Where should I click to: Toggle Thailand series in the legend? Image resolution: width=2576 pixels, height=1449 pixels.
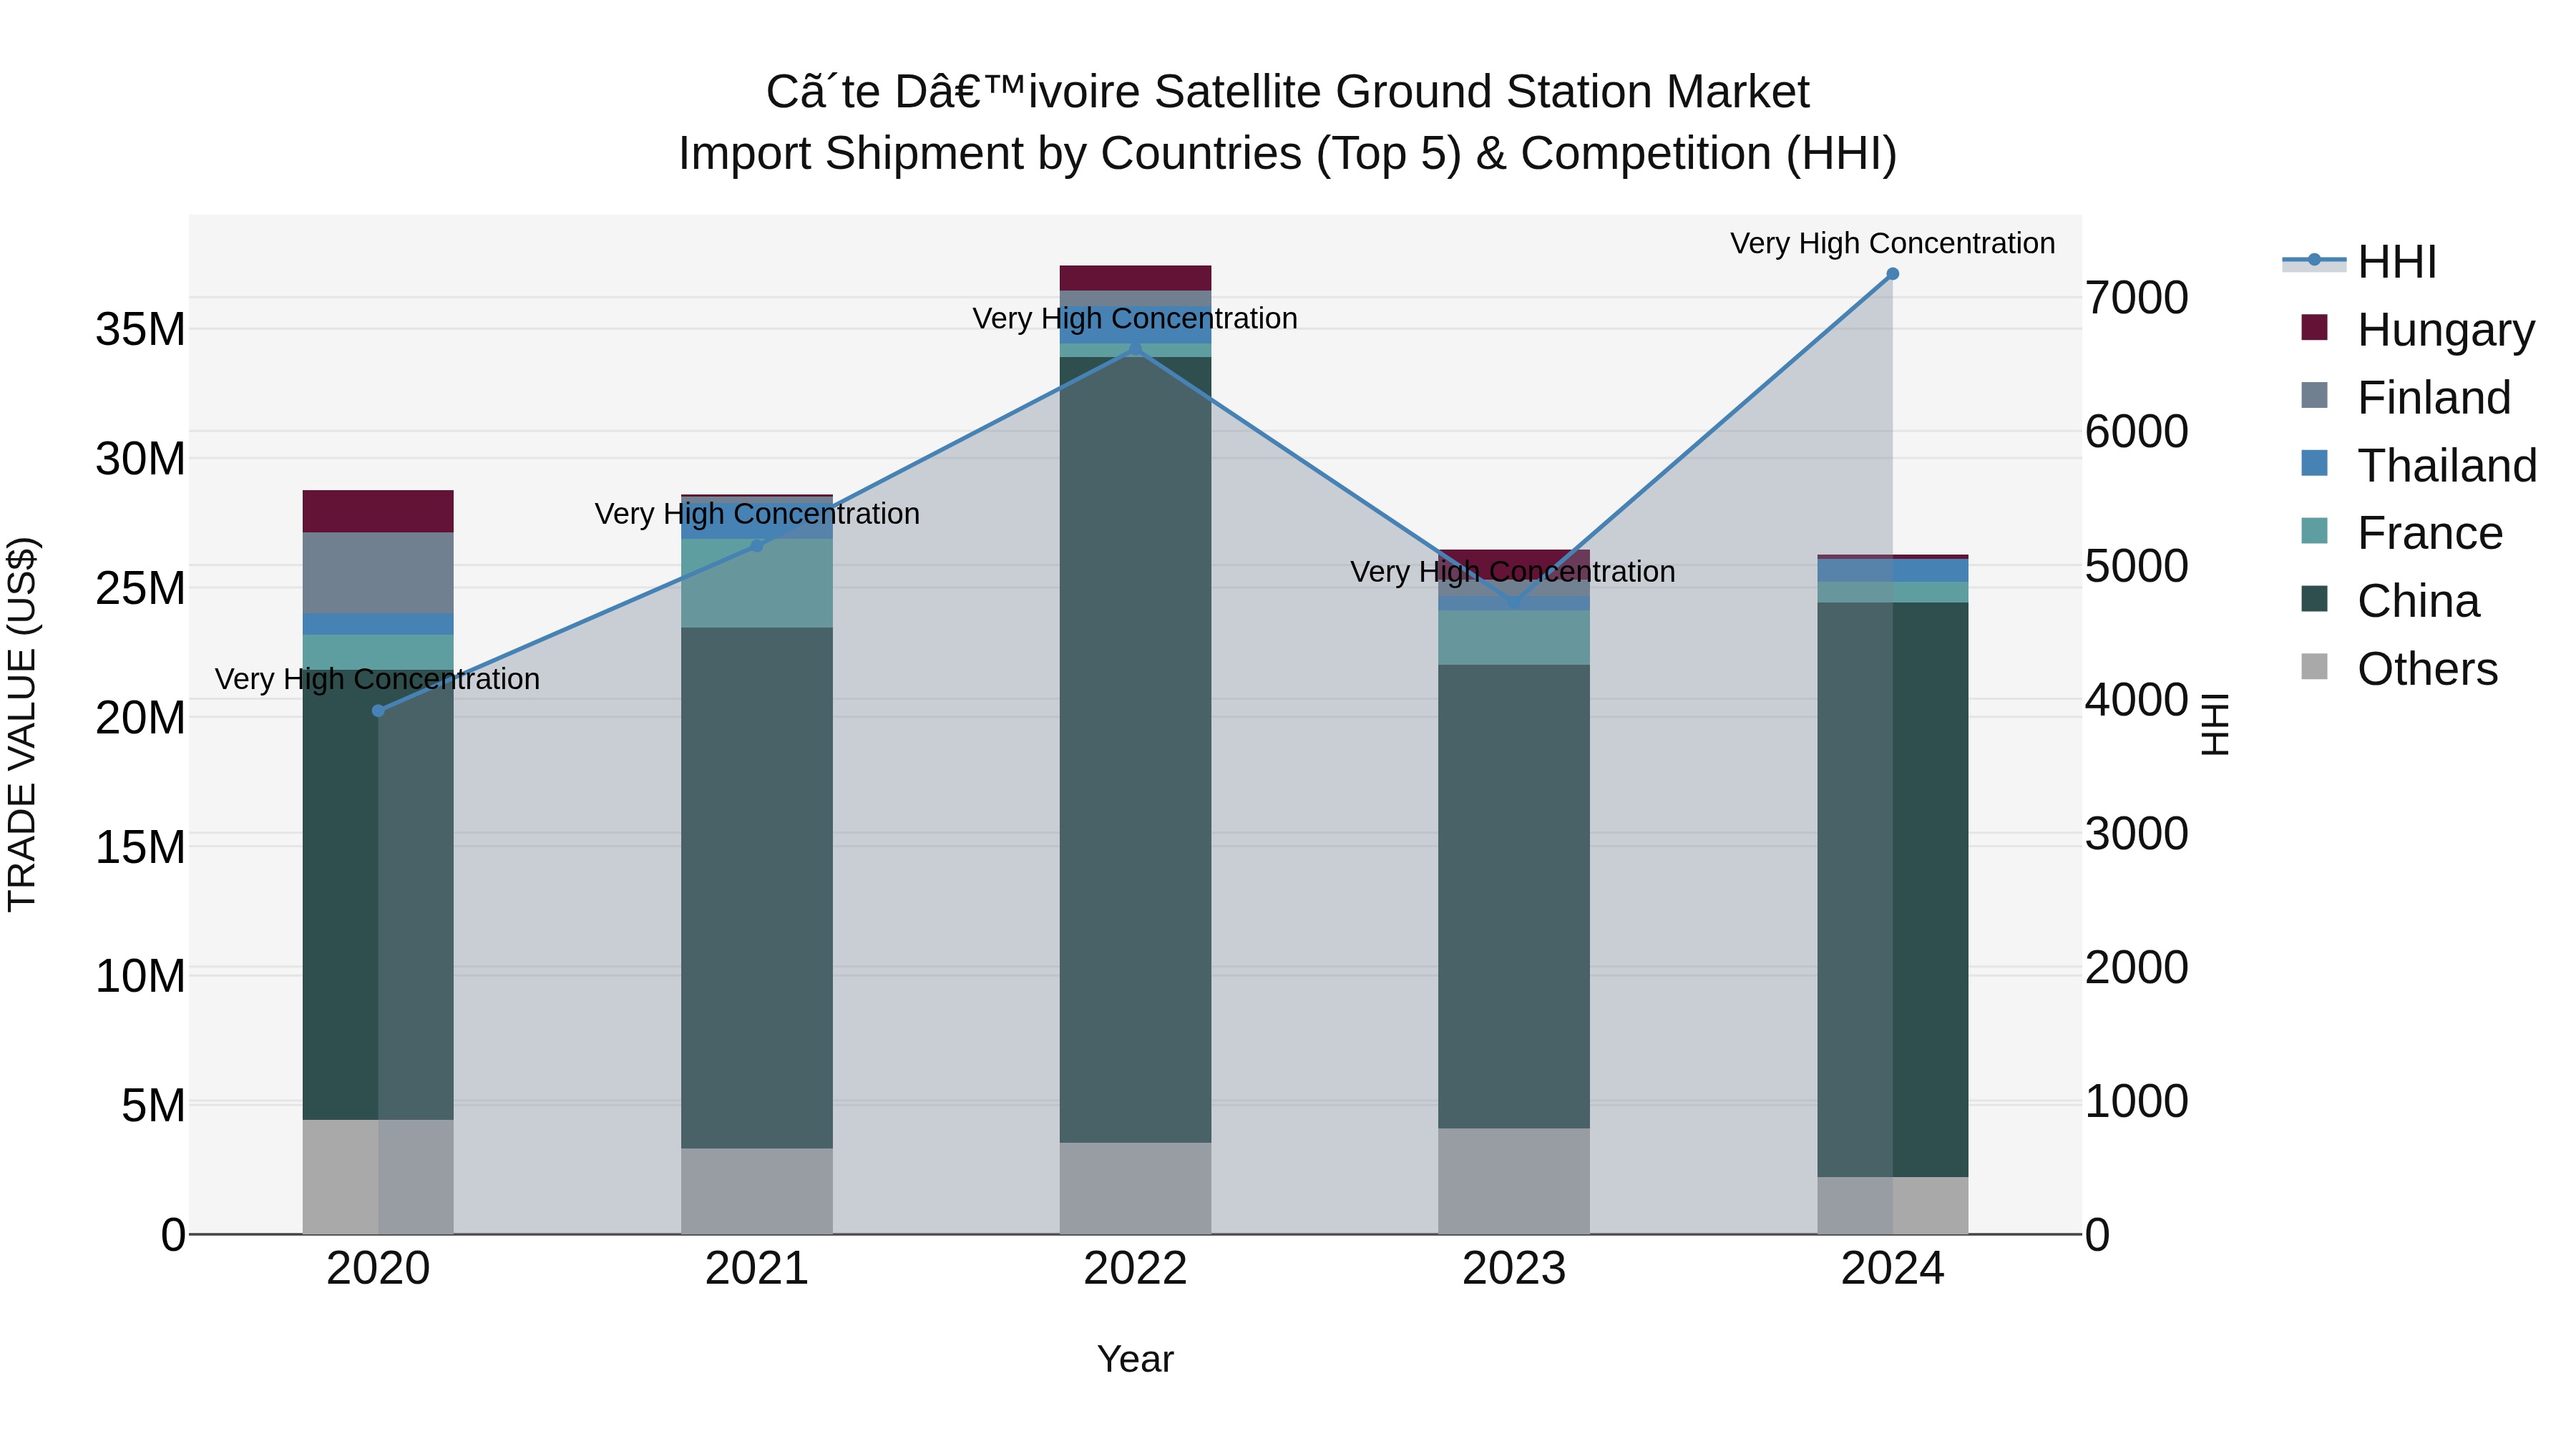click(2418, 465)
